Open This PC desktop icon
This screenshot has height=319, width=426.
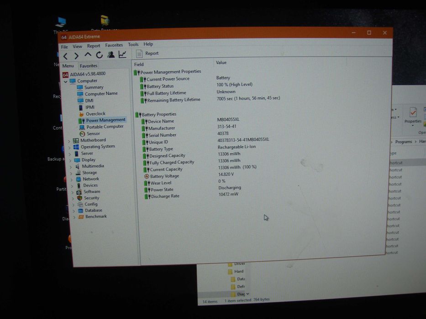point(61,25)
